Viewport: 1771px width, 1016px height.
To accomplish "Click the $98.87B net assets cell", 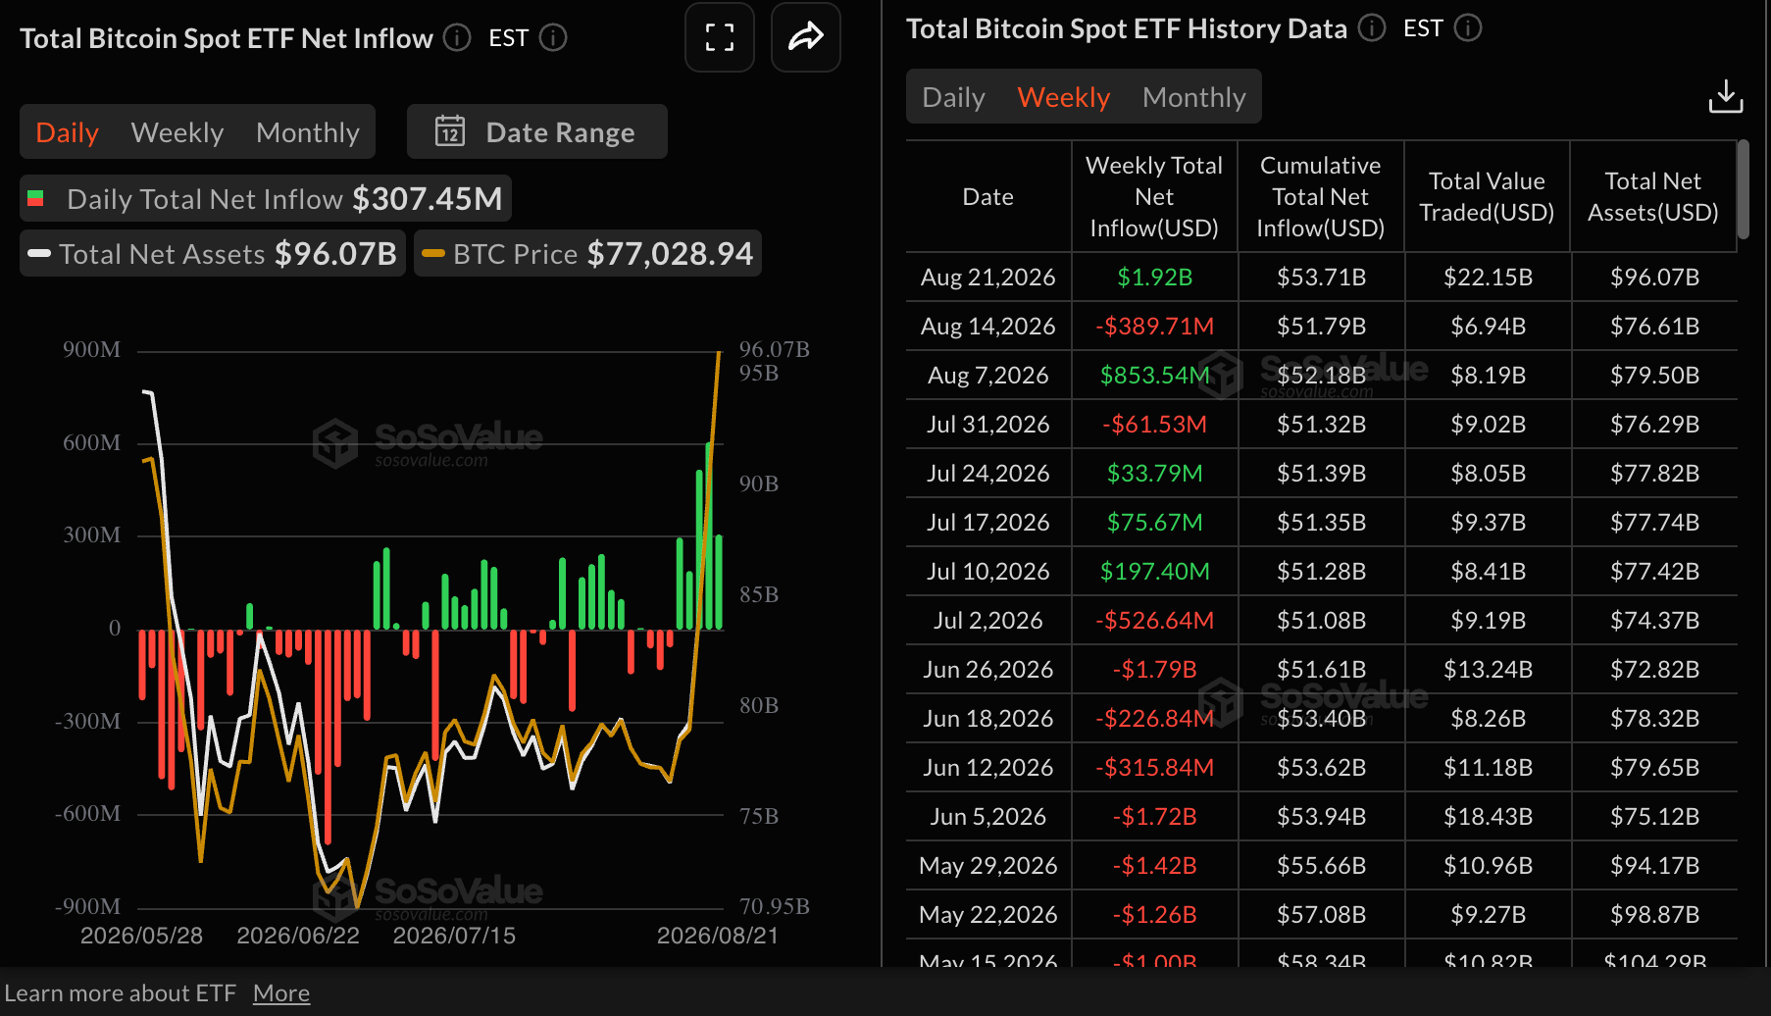I will (1654, 915).
